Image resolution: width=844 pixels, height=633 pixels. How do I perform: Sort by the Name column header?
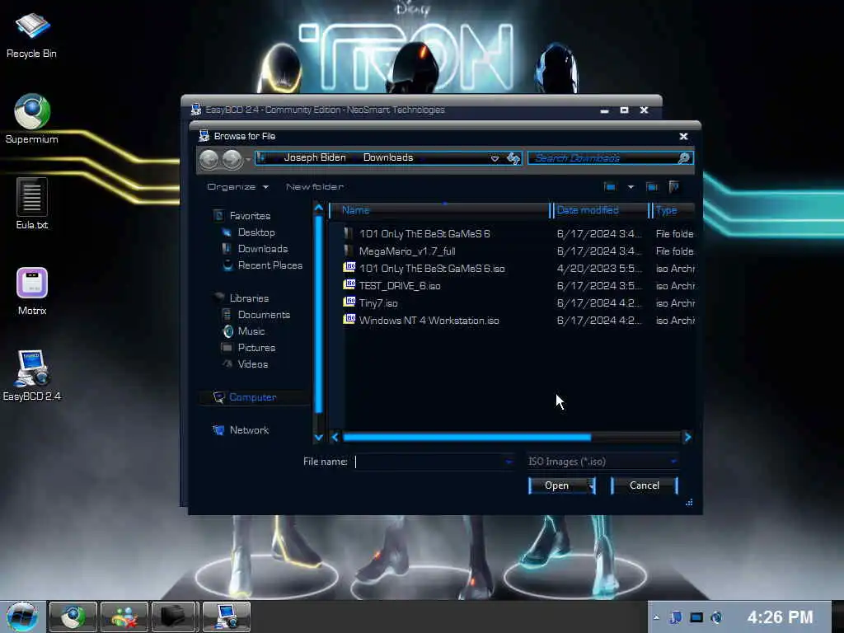tap(438, 210)
